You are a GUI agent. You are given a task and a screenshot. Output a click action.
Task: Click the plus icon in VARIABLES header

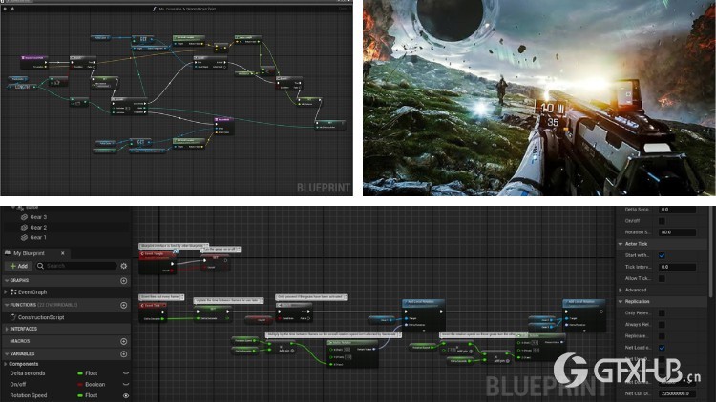(x=124, y=354)
